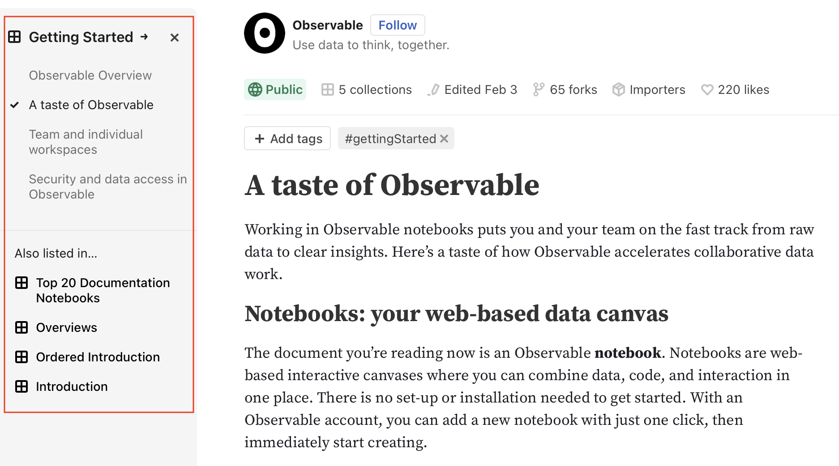Toggle Follow for the Observable account
The height and width of the screenshot is (466, 839).
[397, 25]
